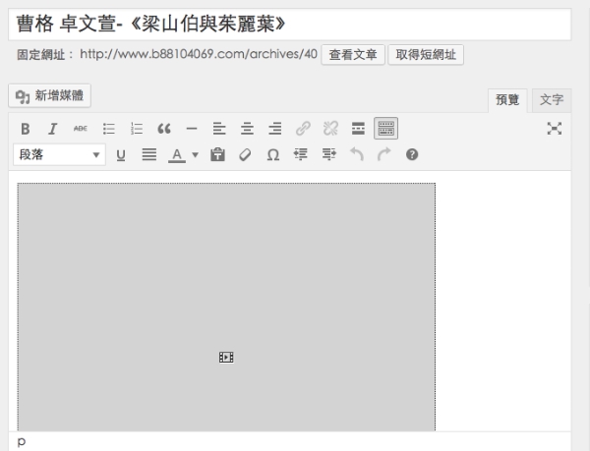Insert Read More tag
This screenshot has height=451, width=590.
click(358, 129)
